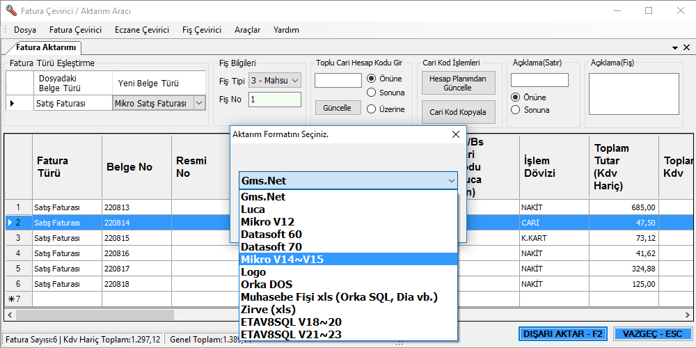Screen dimensions: 696x348
Task: Close the Aktarım Formatını Seçiniz dialog
Action: pyautogui.click(x=455, y=134)
